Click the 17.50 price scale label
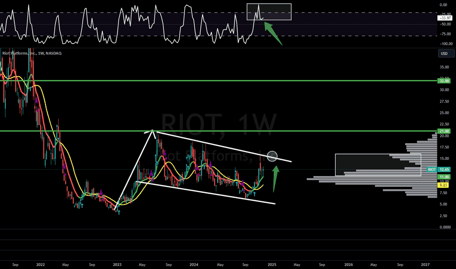Viewport: 456px width, 269px height. pos(444,147)
